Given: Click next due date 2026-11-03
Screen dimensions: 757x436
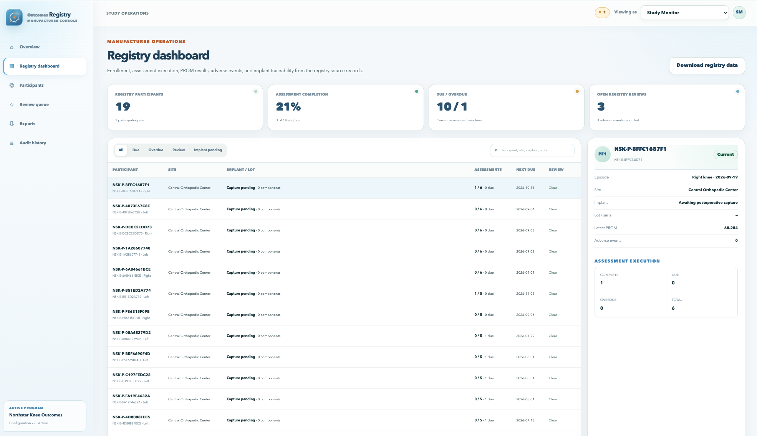Looking at the screenshot, I should [525, 294].
